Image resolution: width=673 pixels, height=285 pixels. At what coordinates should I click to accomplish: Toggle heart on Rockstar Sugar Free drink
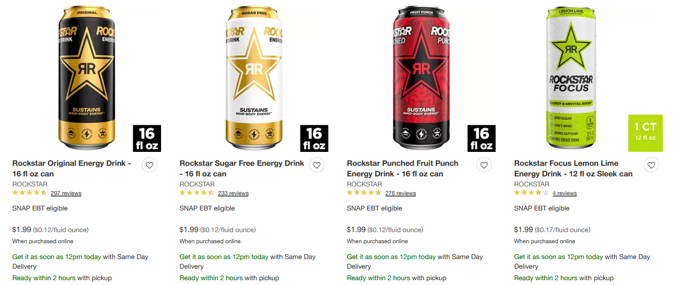coord(317,165)
